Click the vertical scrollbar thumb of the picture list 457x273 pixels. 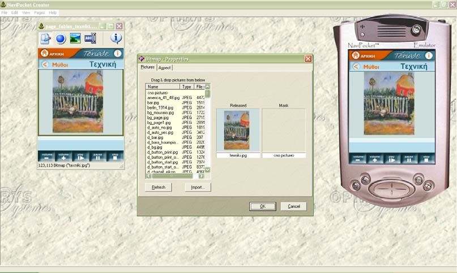point(207,94)
